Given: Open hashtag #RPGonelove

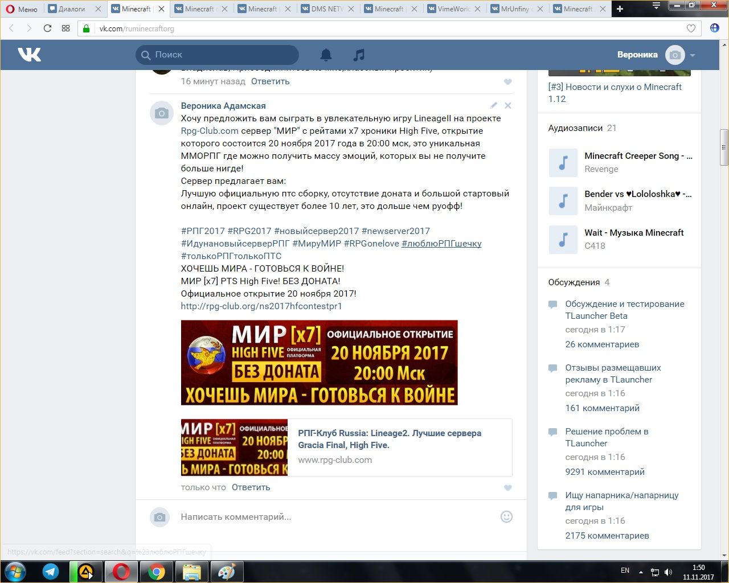Looking at the screenshot, I should (371, 244).
